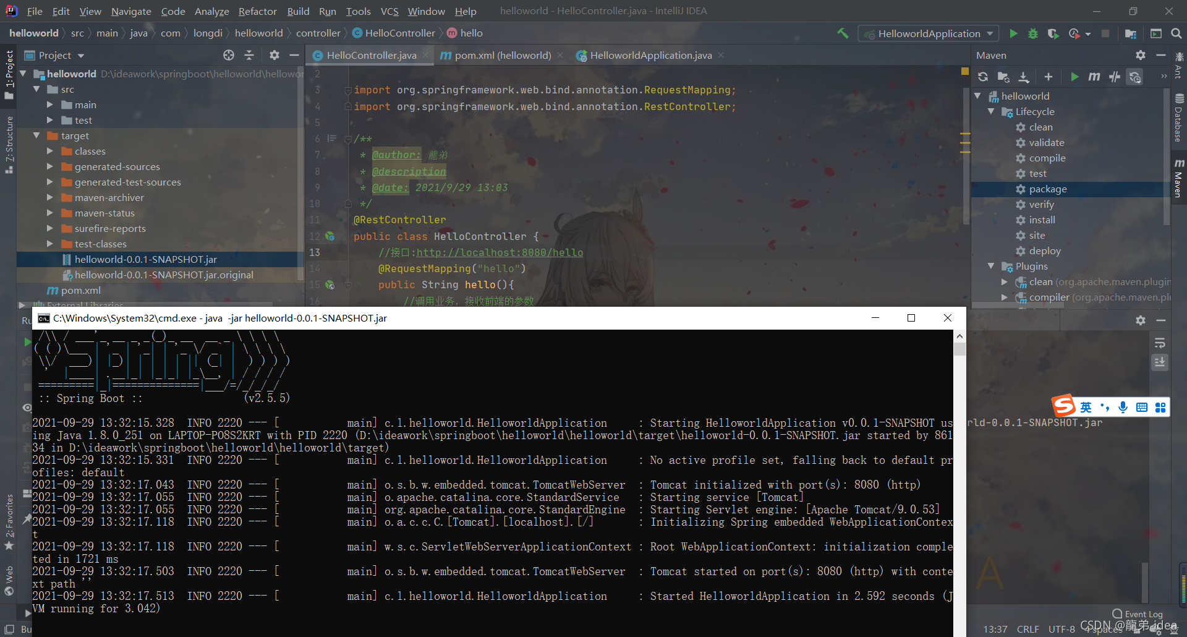Click Run Anything toolbar icon
The image size is (1187, 637).
[x=1155, y=33]
